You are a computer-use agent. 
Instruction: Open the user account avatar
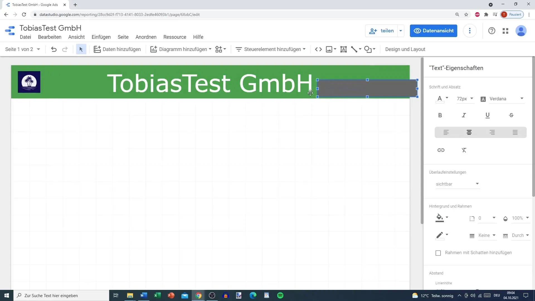(521, 31)
